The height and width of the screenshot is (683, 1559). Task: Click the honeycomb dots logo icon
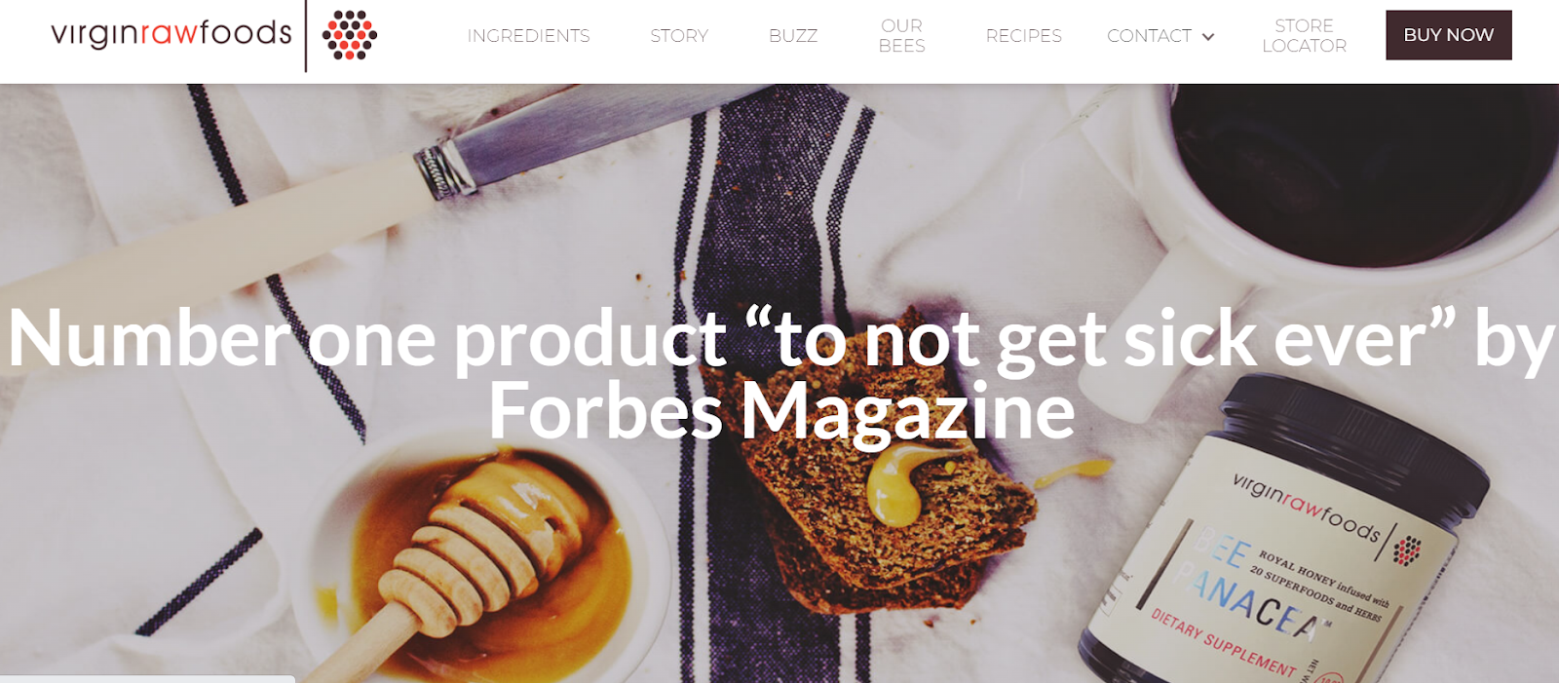coord(350,35)
